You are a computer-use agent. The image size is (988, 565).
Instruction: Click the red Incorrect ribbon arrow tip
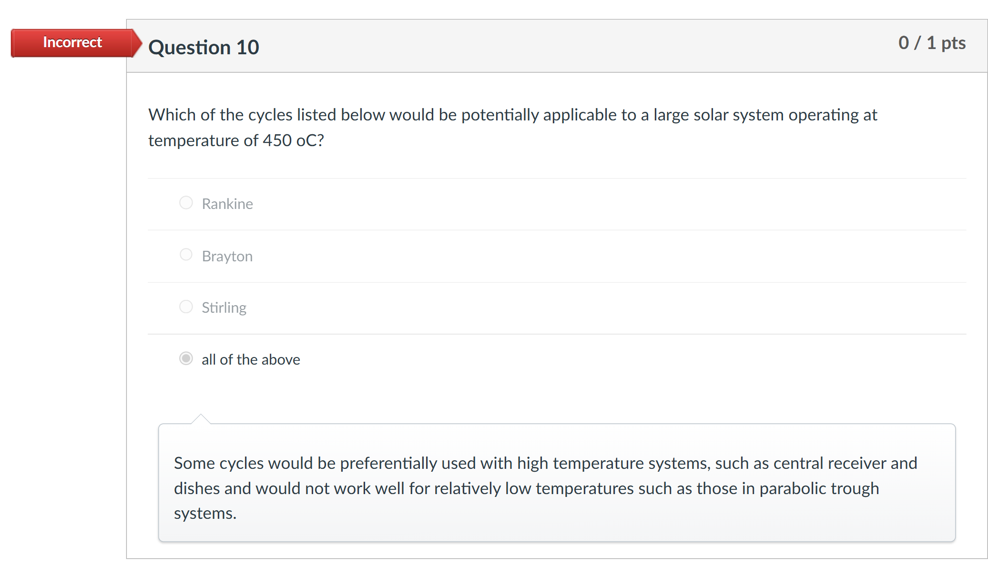139,42
